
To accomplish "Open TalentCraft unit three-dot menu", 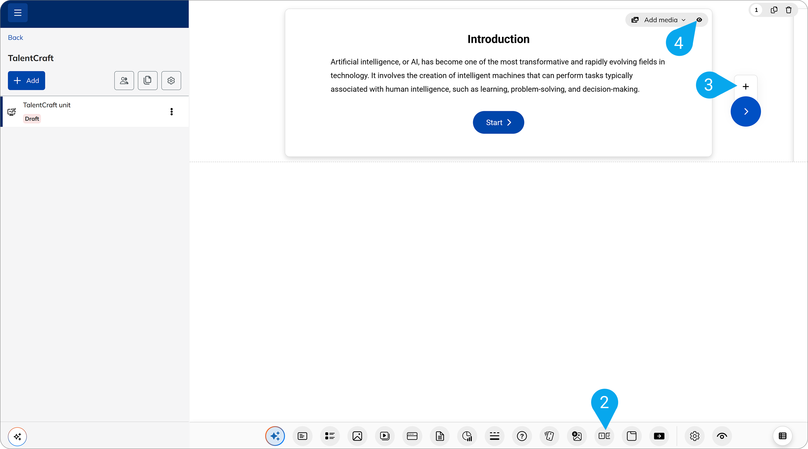I will [171, 112].
